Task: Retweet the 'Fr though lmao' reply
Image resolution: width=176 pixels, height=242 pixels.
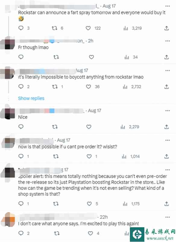Action: click(x=56, y=57)
